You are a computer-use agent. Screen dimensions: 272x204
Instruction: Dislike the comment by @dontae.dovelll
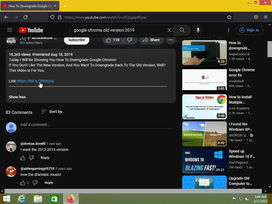click(x=31, y=158)
